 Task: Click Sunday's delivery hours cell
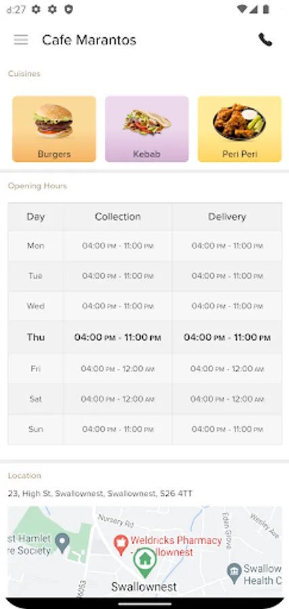227,429
